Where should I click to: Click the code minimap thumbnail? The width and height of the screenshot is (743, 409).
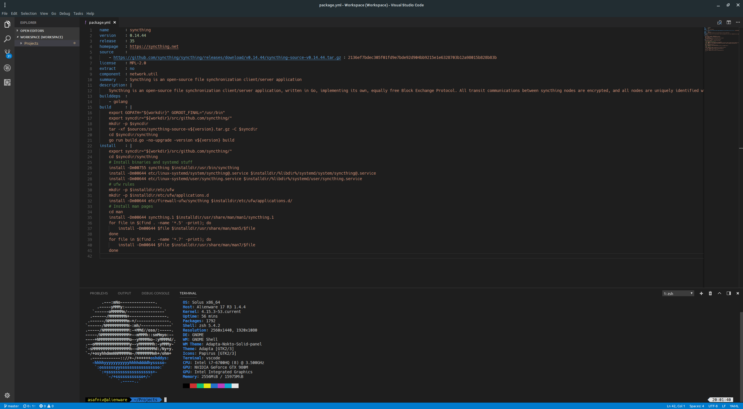(x=722, y=39)
